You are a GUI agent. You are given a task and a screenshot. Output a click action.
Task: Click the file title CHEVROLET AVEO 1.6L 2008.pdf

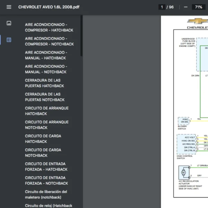tap(49, 7)
